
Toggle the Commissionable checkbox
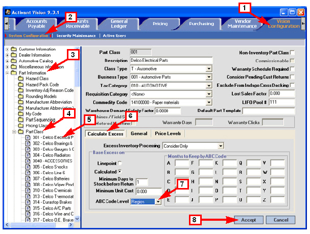click(x=292, y=61)
